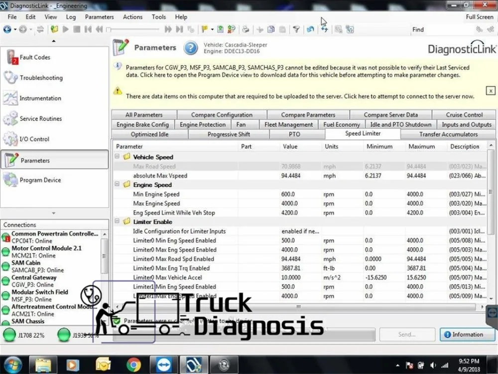498x374 pixels.
Task: Click the Max Engine Speed value 4000.0
Action: [x=289, y=203]
